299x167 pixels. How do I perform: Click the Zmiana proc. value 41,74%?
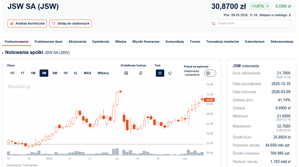[284, 100]
